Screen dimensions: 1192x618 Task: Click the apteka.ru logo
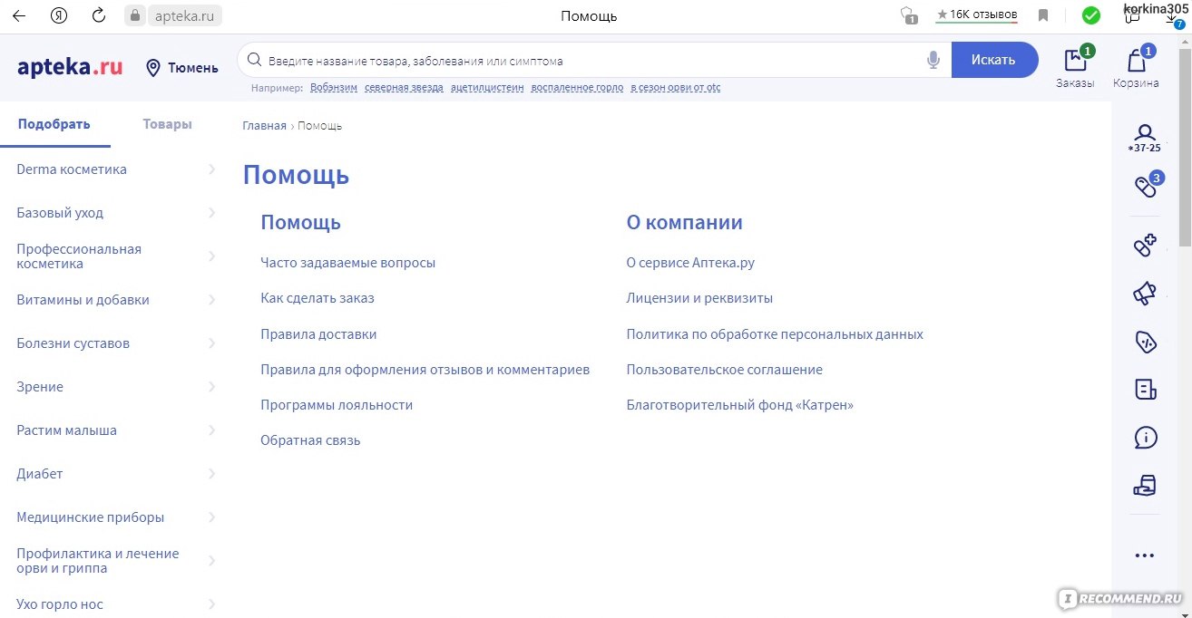click(x=70, y=66)
